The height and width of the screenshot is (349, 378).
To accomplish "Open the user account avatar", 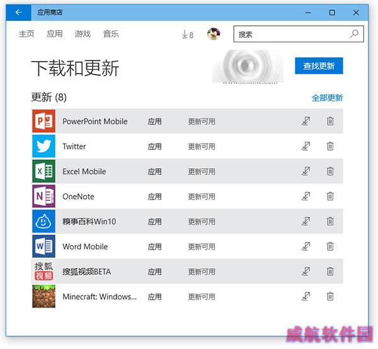I will coord(214,34).
